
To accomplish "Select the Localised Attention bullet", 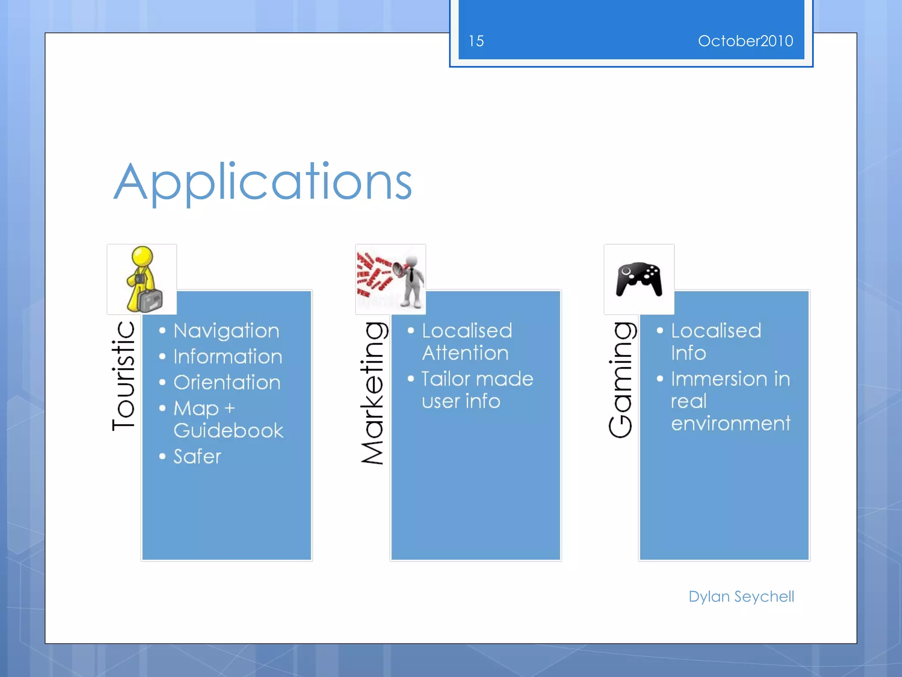I will (x=467, y=342).
